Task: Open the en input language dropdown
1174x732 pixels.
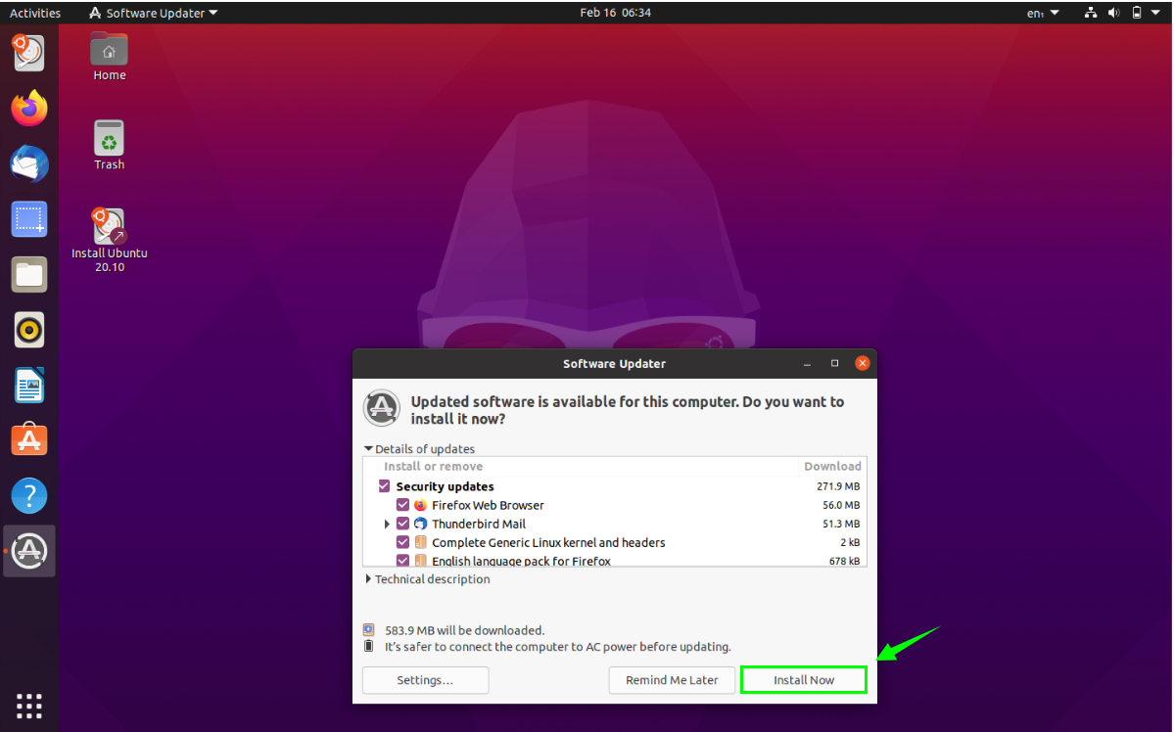Action: 1043,13
